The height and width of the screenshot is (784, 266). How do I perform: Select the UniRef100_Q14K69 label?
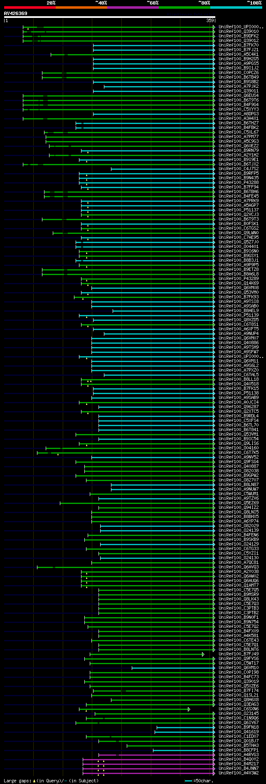(239, 283)
